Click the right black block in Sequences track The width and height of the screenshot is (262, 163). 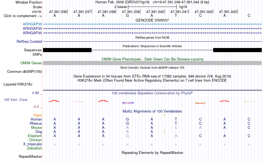(x=237, y=50)
